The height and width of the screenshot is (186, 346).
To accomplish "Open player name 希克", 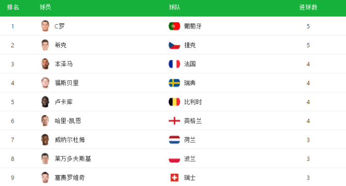I will pyautogui.click(x=60, y=45).
